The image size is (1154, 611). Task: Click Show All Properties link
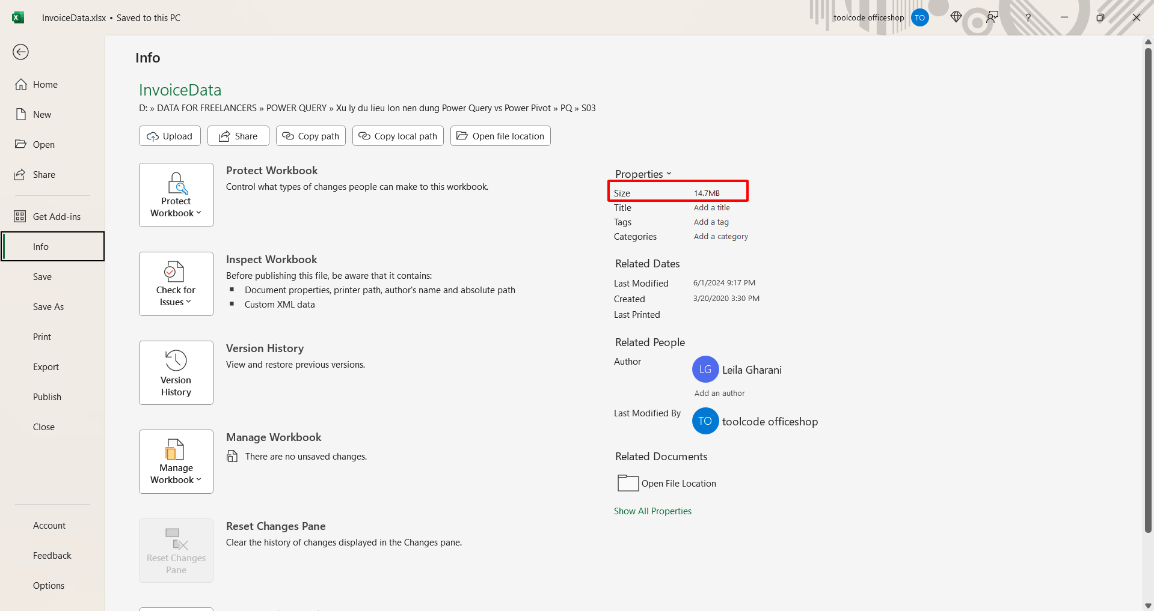(x=652, y=511)
